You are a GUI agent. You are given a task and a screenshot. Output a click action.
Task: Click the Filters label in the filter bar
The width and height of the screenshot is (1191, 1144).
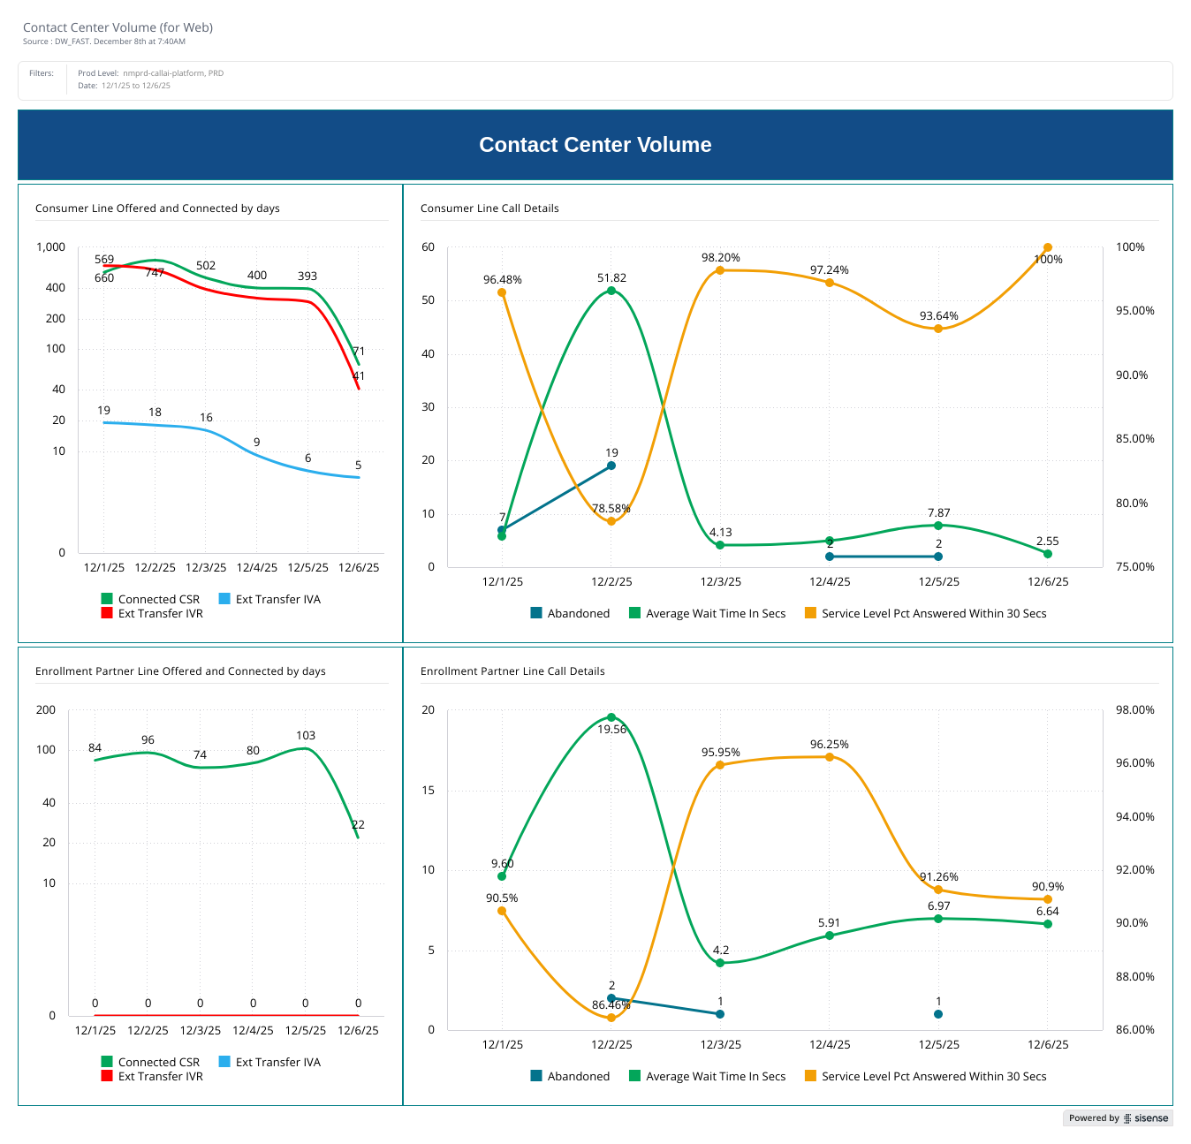(42, 73)
